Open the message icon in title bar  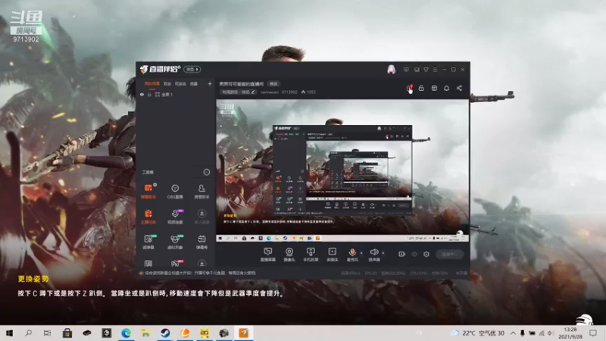coord(406,70)
